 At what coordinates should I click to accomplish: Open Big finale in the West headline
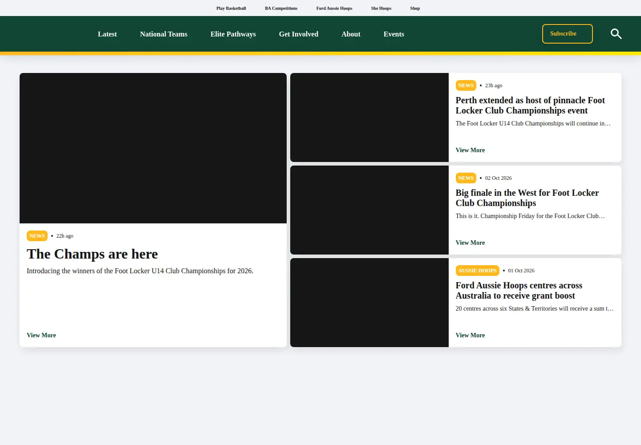pyautogui.click(x=527, y=198)
